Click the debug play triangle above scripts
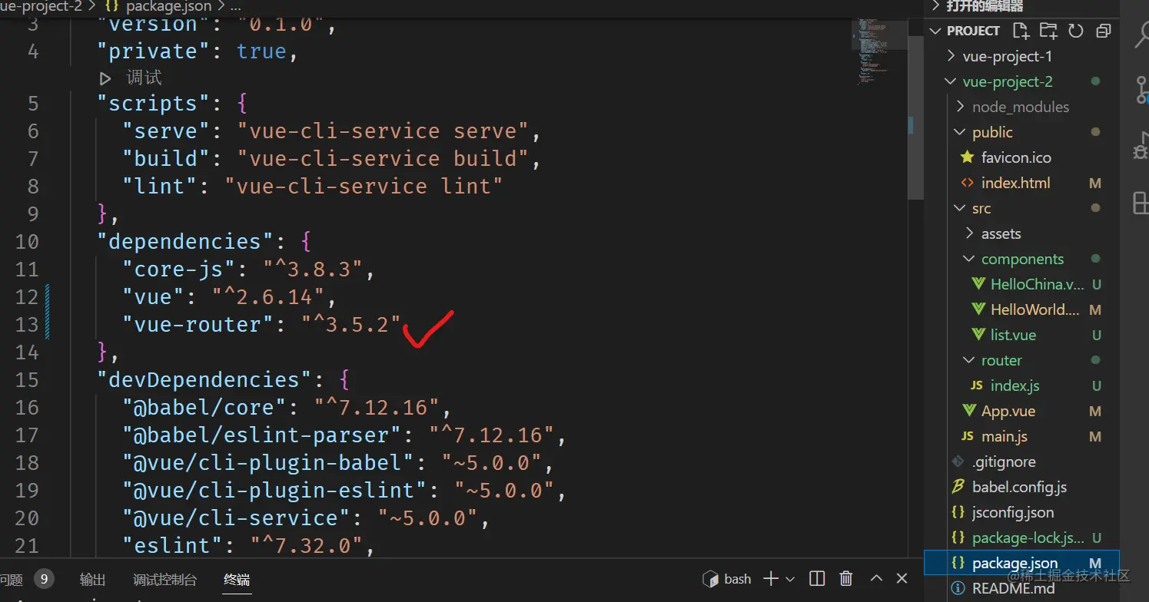 pos(105,78)
